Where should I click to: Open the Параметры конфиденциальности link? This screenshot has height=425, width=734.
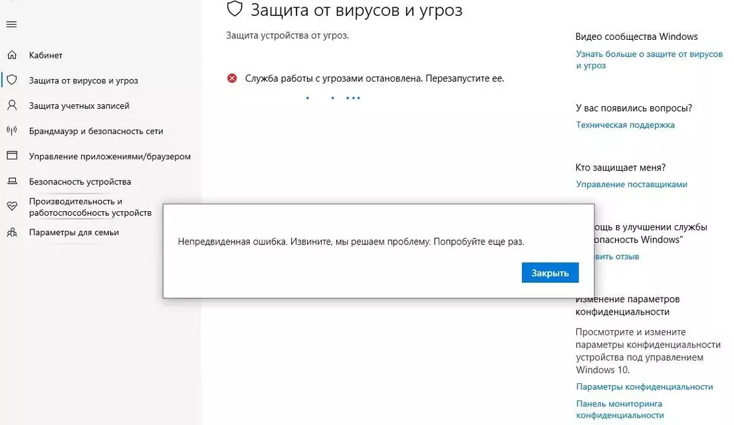[645, 386]
